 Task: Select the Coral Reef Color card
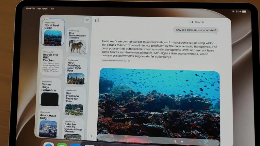[53, 33]
